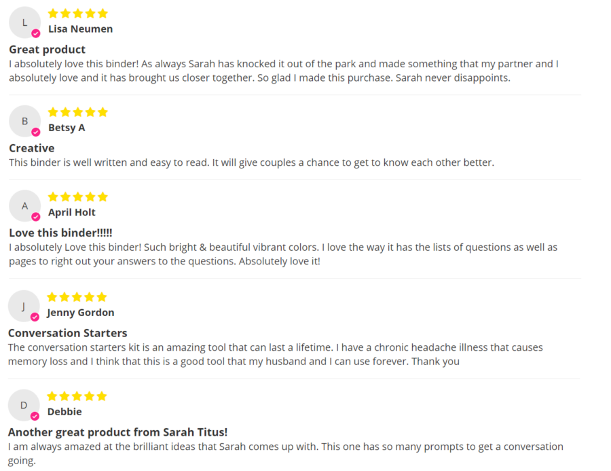Viewport: 611px width, 471px height.
Task: Click the five-star rating above Lisa Neumen
Action: [x=78, y=14]
